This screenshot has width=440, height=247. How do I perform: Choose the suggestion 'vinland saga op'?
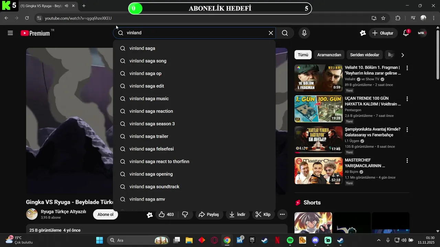point(194,73)
